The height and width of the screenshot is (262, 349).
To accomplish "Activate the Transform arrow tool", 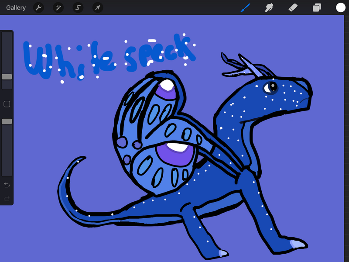I will pyautogui.click(x=98, y=7).
